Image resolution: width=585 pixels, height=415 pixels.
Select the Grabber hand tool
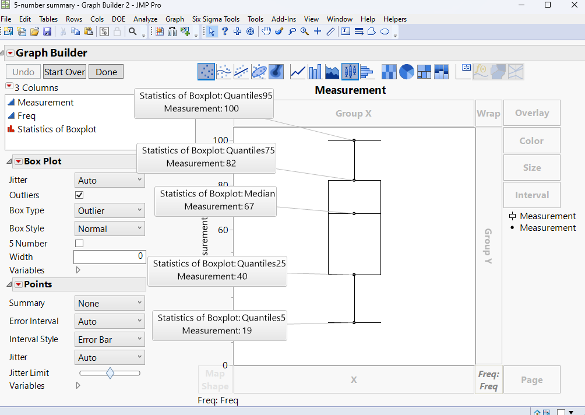point(266,31)
